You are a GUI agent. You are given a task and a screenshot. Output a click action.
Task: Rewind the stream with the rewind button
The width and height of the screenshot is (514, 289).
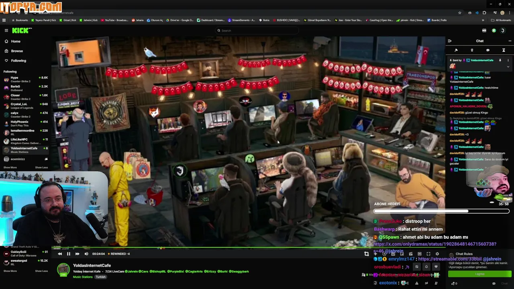point(60,254)
